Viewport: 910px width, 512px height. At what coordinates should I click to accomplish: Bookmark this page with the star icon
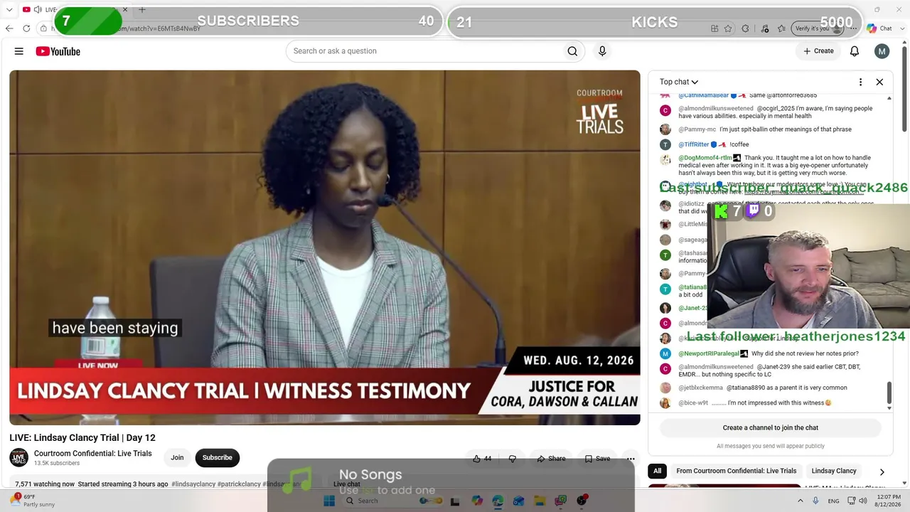point(728,28)
